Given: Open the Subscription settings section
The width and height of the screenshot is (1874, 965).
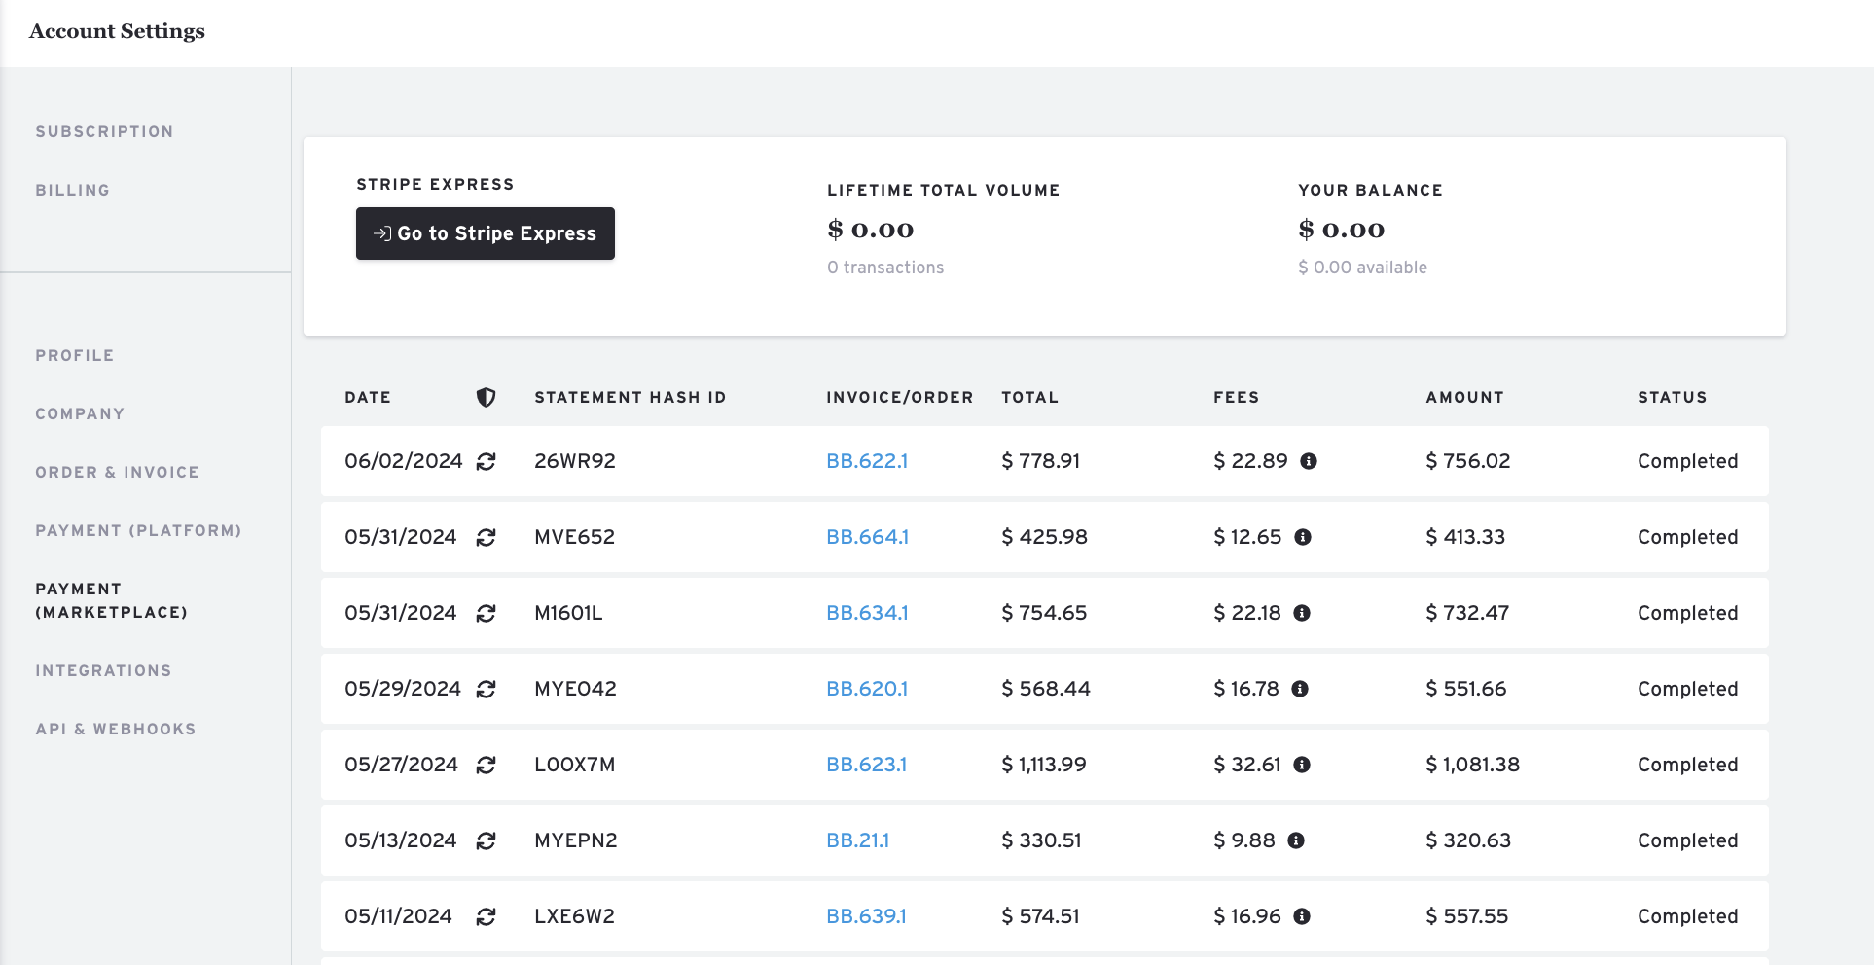Looking at the screenshot, I should (x=104, y=131).
